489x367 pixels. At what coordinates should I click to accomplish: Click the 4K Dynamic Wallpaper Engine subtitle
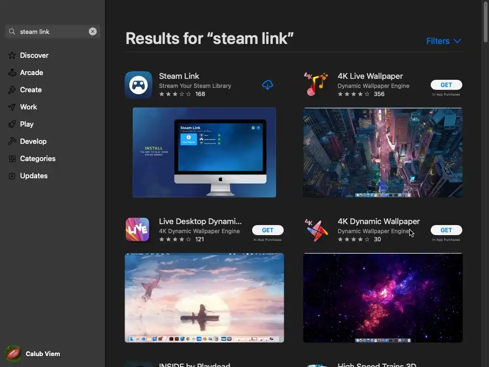click(x=199, y=231)
